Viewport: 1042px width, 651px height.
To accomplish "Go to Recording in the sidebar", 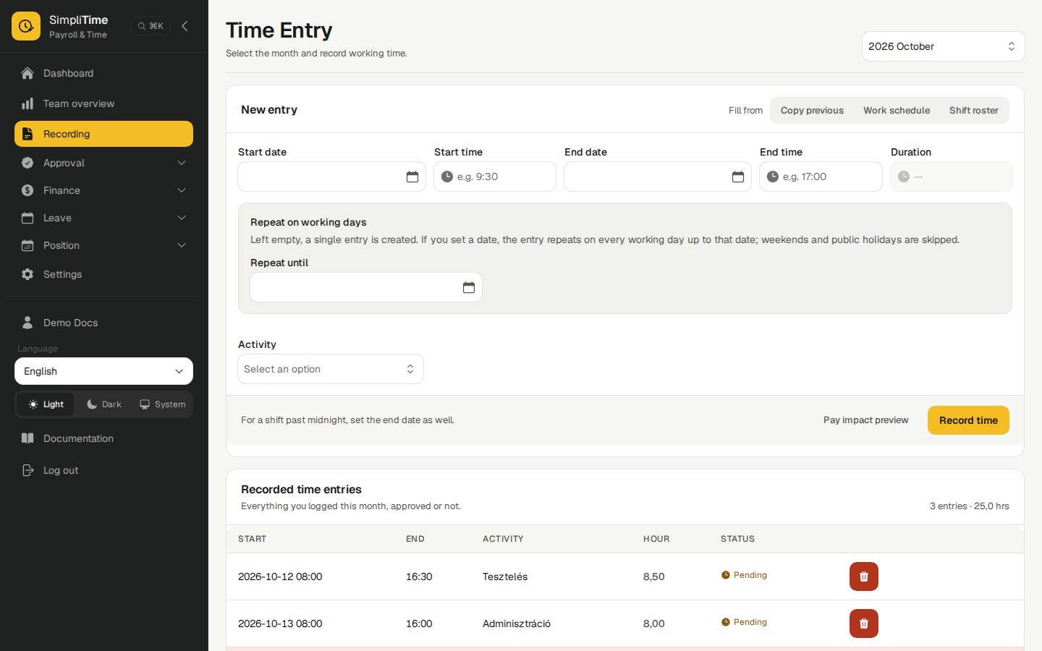I will point(103,134).
